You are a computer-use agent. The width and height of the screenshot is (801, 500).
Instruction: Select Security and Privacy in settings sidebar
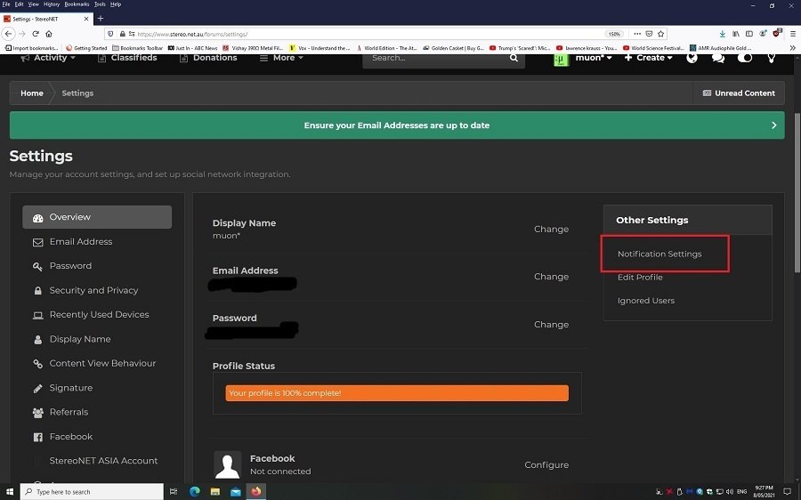coord(93,290)
